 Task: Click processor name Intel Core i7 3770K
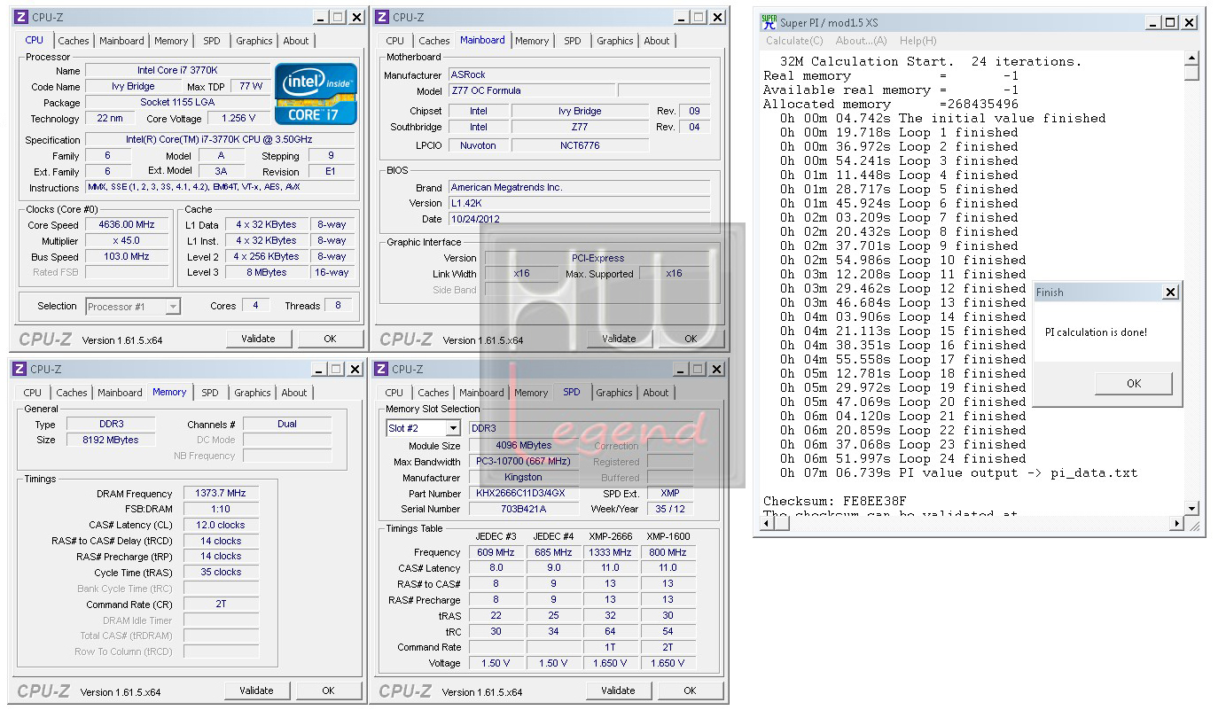coord(177,71)
